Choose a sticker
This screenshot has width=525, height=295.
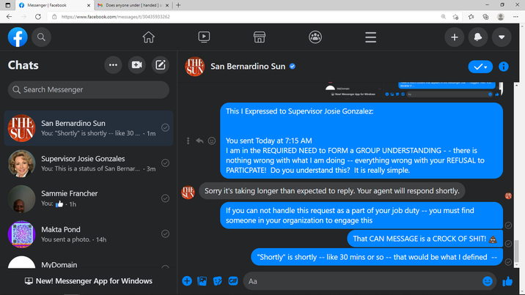point(218,281)
